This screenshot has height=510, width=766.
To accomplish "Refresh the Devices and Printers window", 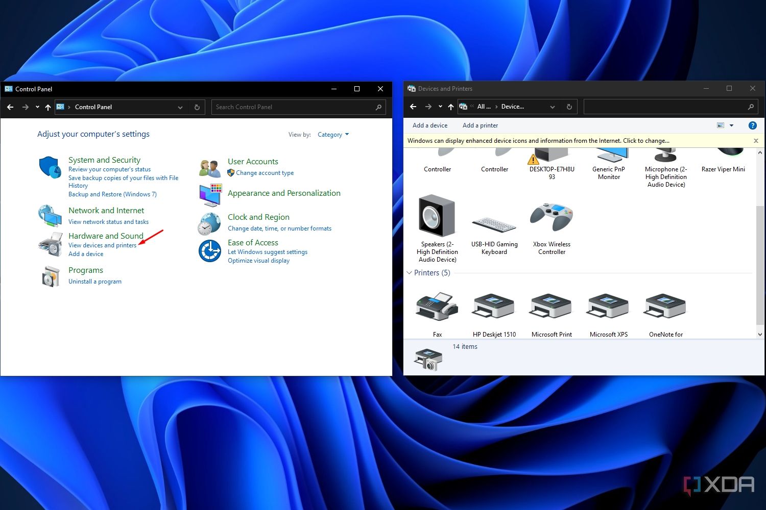I will coord(569,107).
